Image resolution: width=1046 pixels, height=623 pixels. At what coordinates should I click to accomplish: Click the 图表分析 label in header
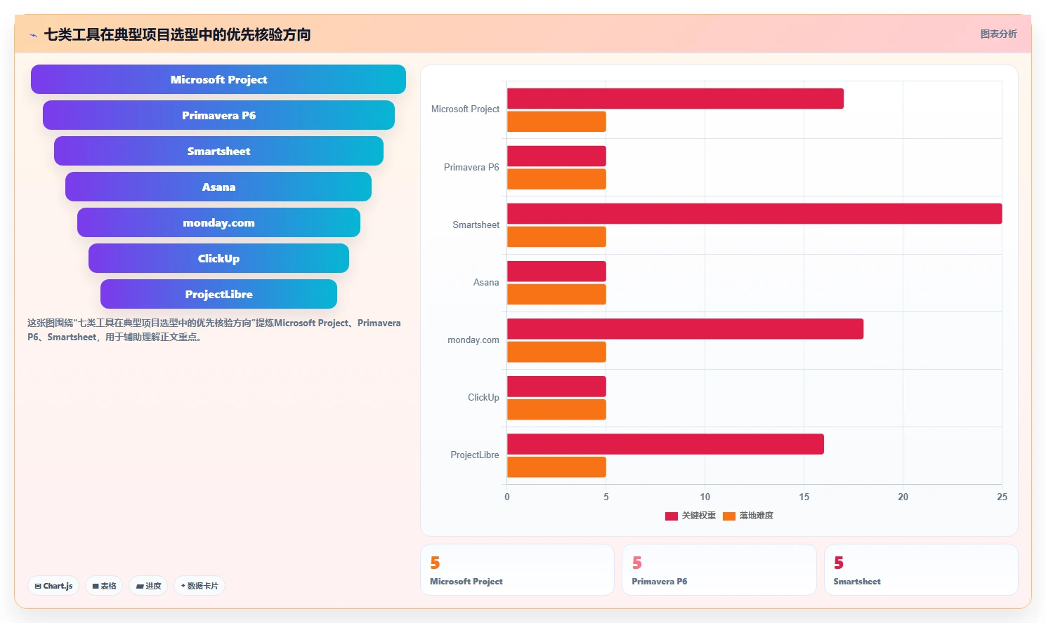tap(998, 34)
